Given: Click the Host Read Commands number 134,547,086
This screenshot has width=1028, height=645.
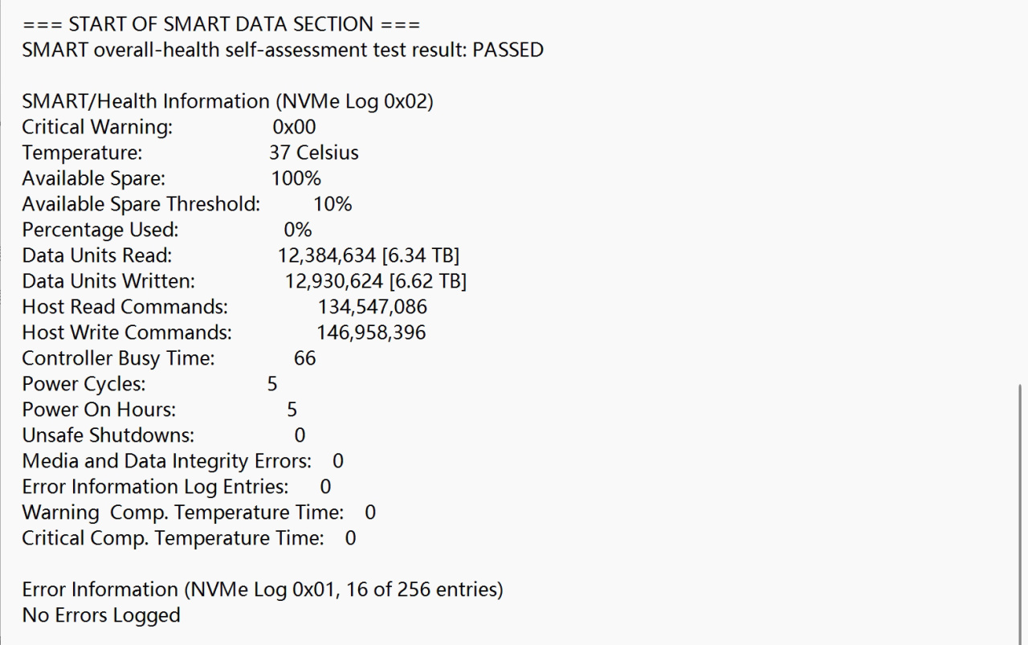Looking at the screenshot, I should [x=373, y=307].
